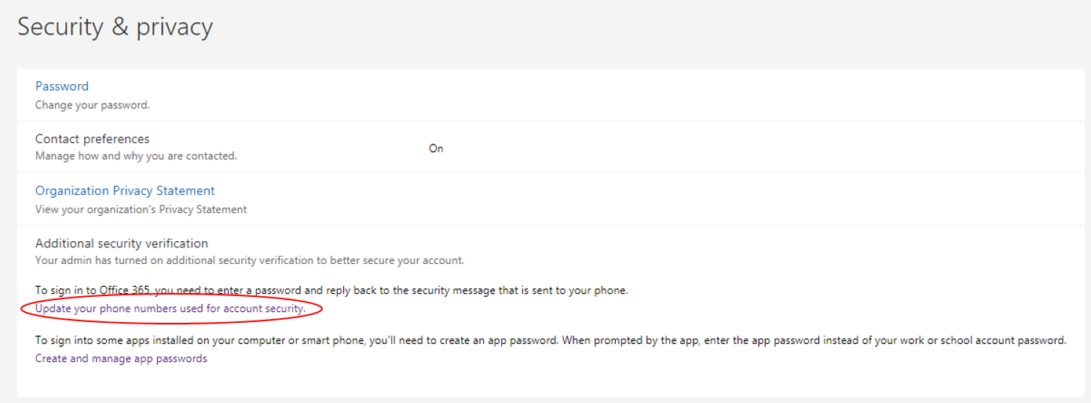
Task: Click the Security & privacy page title
Action: [x=115, y=27]
